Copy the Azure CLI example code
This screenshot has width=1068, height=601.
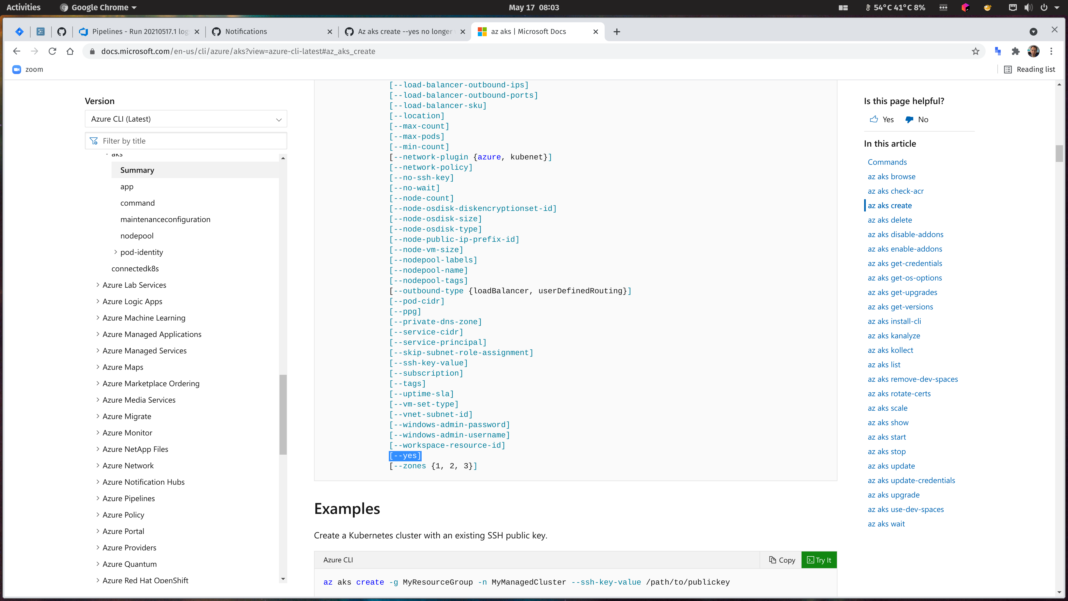click(782, 560)
